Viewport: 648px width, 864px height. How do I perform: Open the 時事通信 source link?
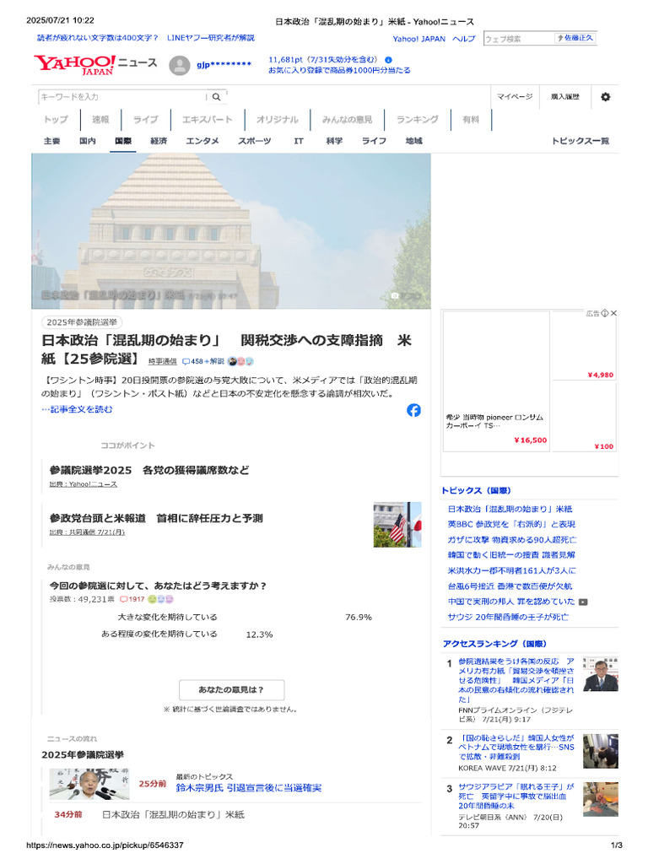point(162,361)
